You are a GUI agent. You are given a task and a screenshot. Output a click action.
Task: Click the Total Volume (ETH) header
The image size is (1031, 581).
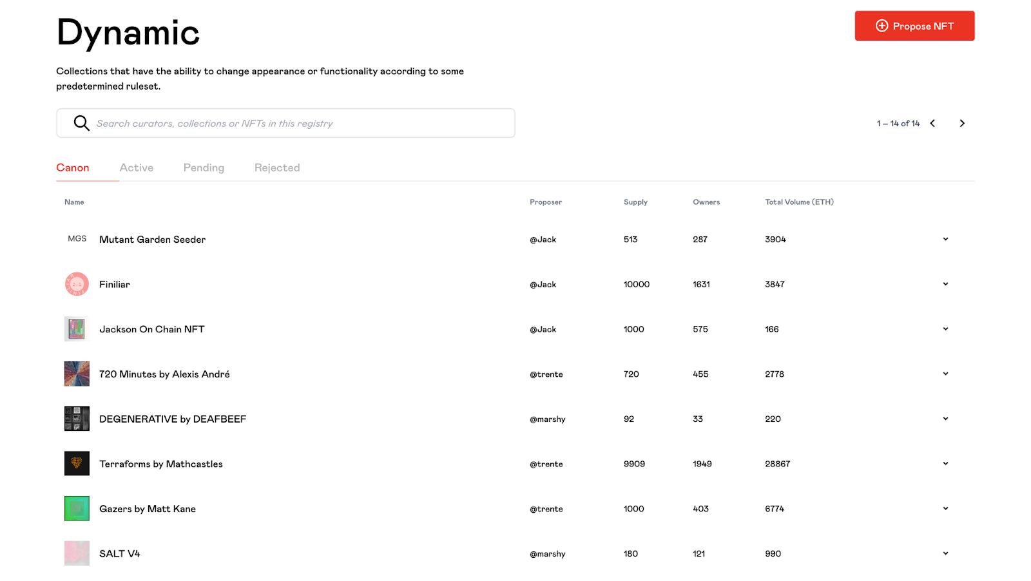799,202
